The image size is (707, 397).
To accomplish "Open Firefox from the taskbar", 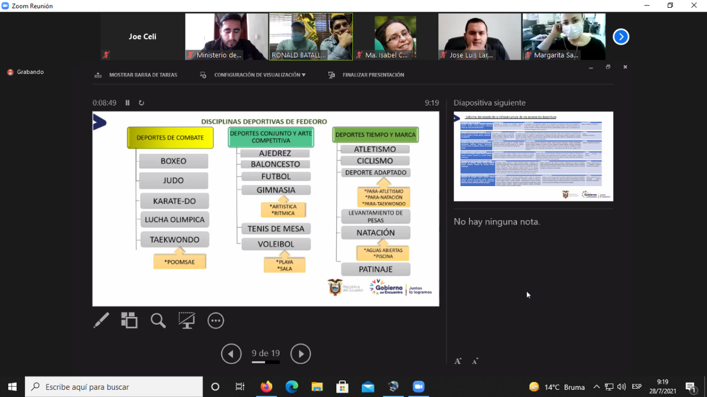I will (x=267, y=387).
